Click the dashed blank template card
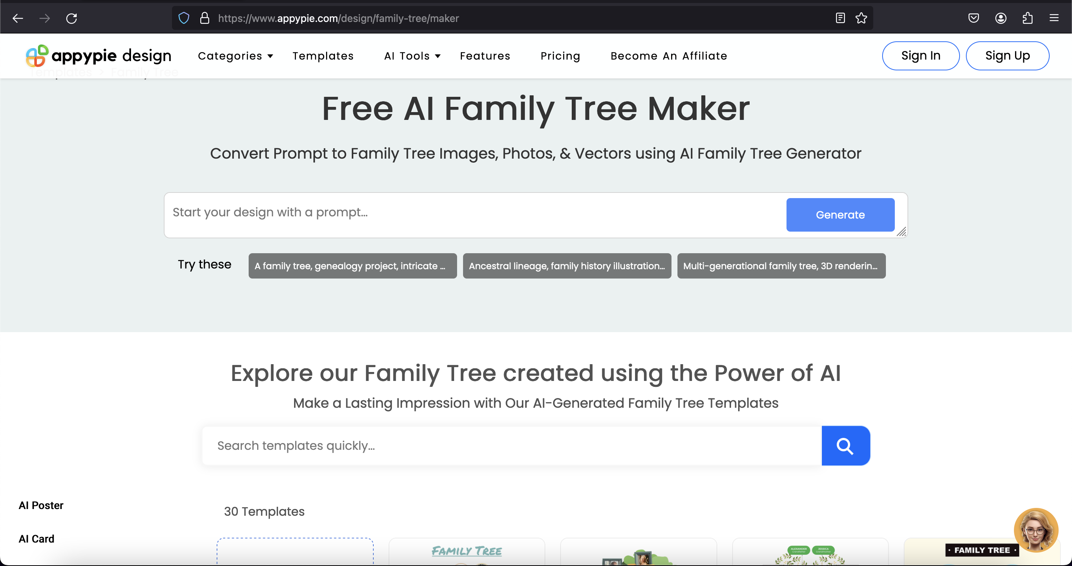Screen dimensions: 1072x566 [x=295, y=552]
